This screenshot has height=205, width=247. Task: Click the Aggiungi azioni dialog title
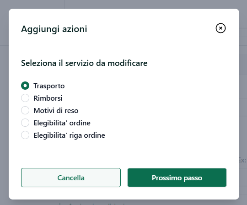54,29
